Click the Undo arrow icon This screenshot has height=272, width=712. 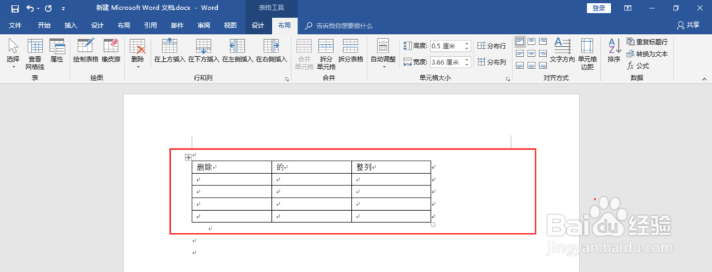coord(31,8)
